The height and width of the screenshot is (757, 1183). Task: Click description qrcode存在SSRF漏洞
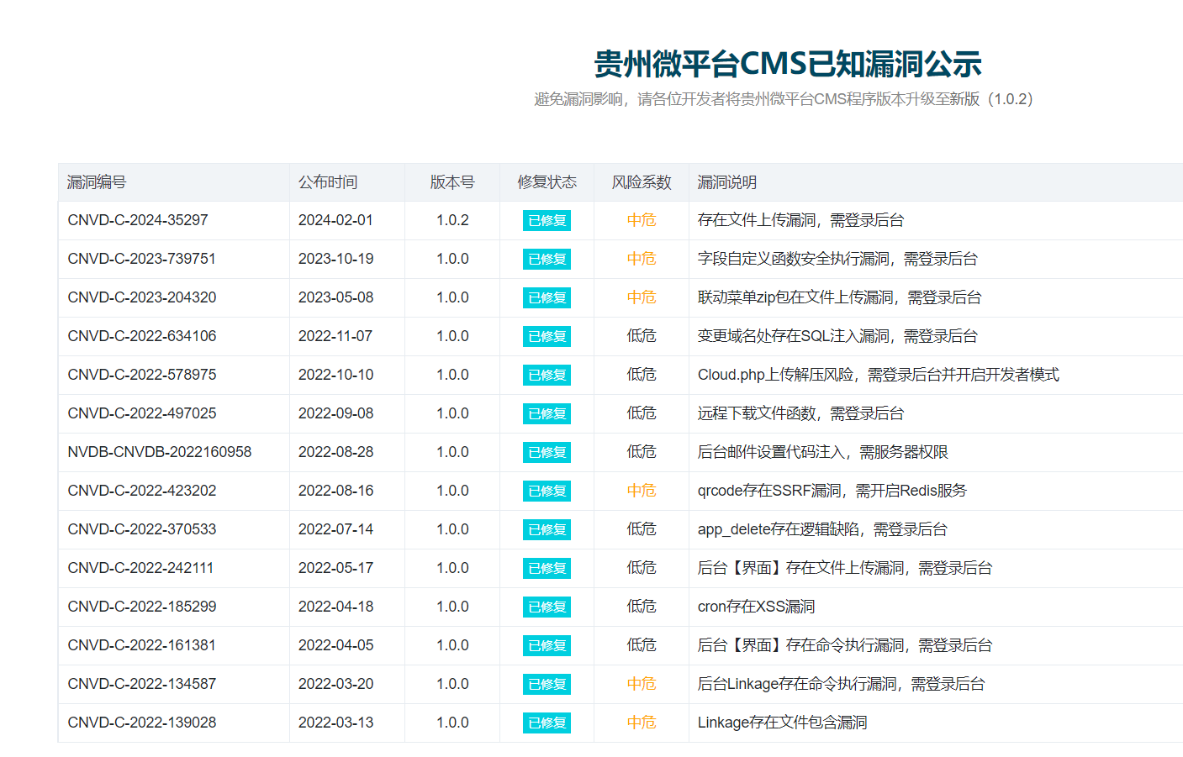[769, 491]
